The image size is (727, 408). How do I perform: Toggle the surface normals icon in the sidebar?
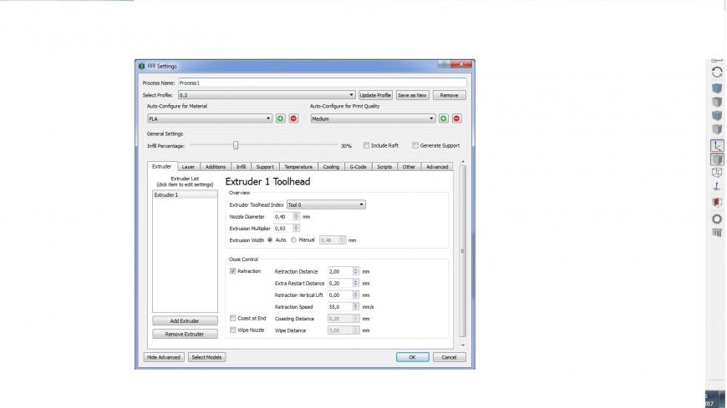click(x=717, y=187)
